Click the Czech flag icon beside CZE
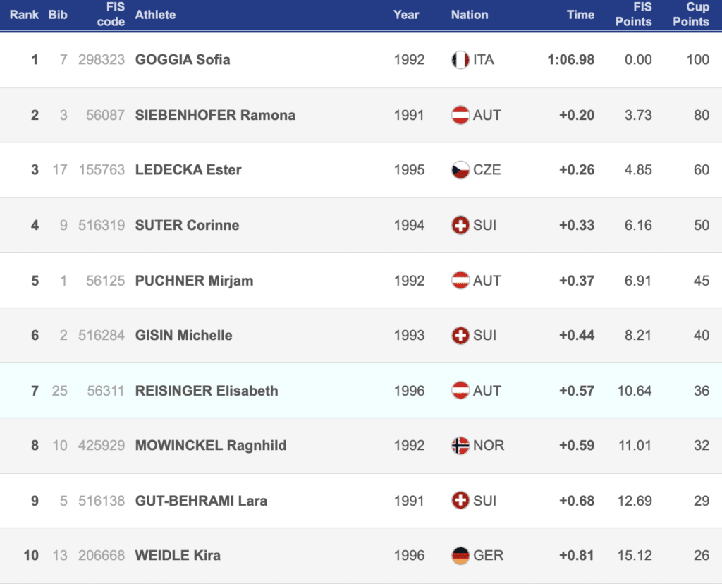Screen dimensions: 722x584 [460, 170]
